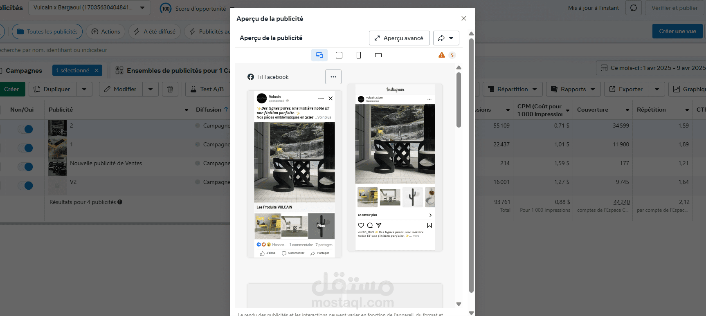Viewport: 706px width, 316px height.
Task: Click Exporter
Action: click(x=626, y=89)
